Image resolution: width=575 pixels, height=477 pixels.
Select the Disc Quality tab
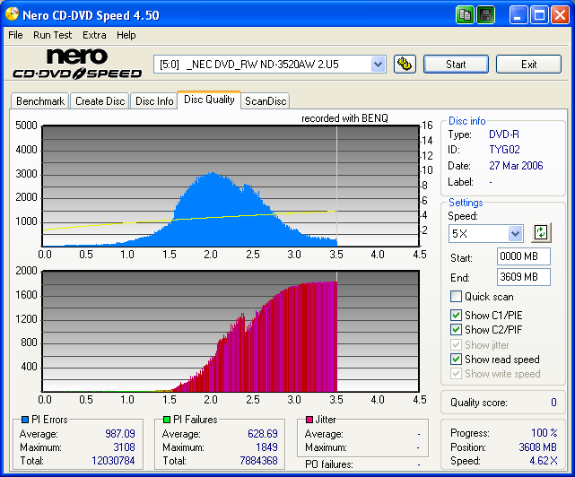click(209, 100)
